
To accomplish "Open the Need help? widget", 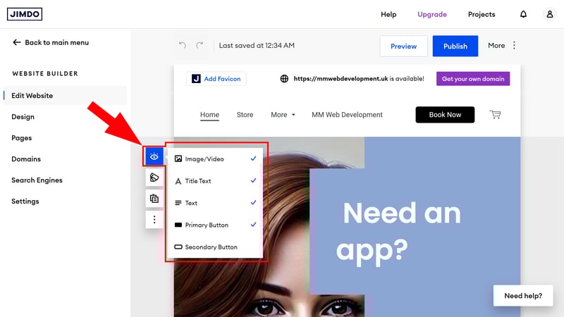I will click(x=523, y=295).
